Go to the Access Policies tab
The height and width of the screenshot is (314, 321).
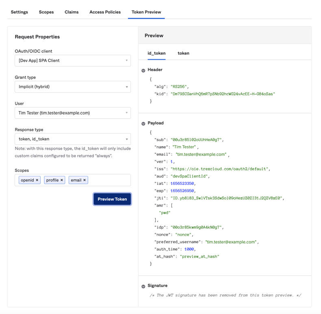point(105,12)
